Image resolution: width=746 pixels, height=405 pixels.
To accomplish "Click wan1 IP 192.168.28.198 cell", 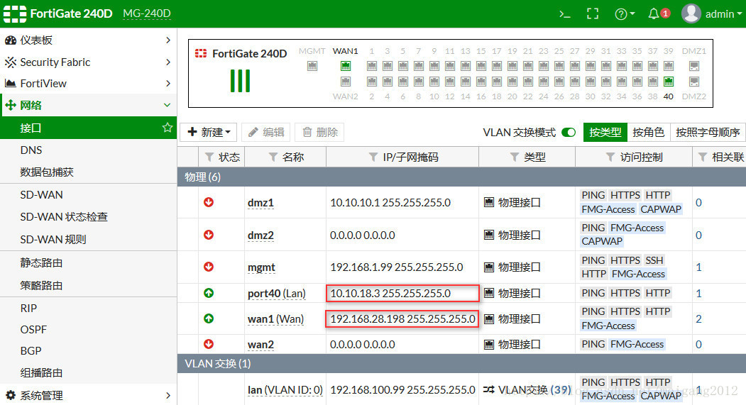I will 402,319.
